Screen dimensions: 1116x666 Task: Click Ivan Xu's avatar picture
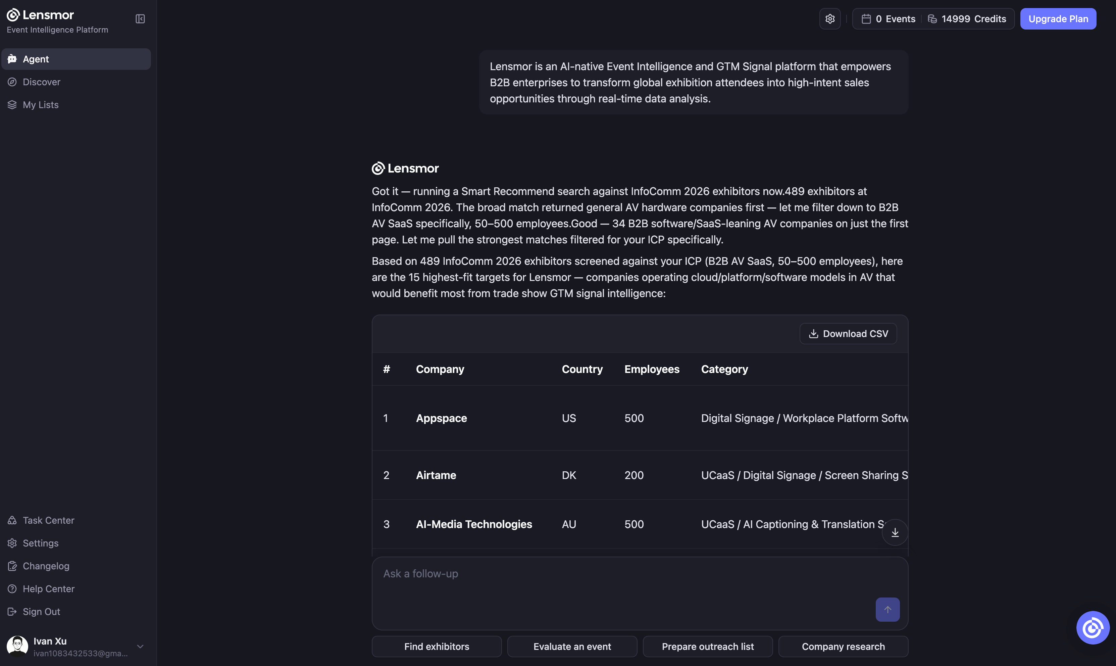point(17,646)
